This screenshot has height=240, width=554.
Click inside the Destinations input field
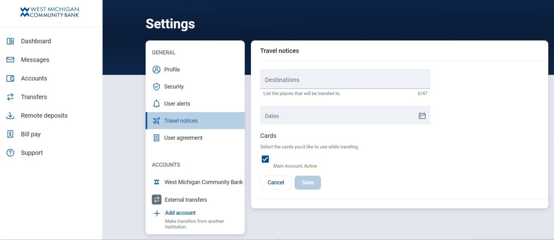[x=345, y=79]
